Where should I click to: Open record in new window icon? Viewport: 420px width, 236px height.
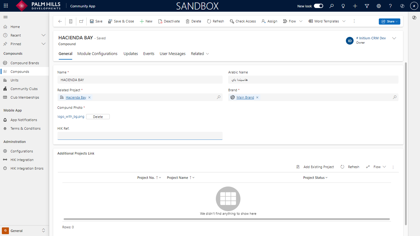tap(81, 21)
